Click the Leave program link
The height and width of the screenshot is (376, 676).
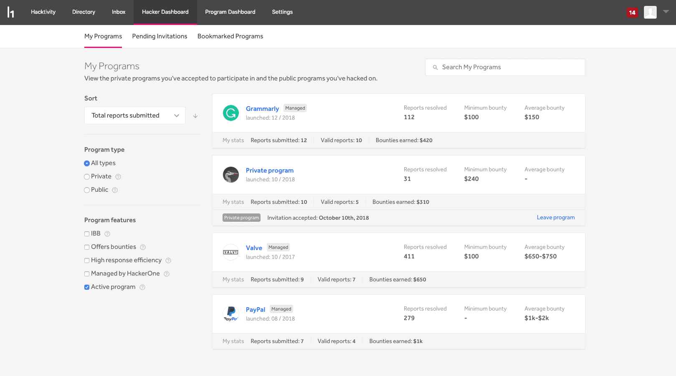555,218
